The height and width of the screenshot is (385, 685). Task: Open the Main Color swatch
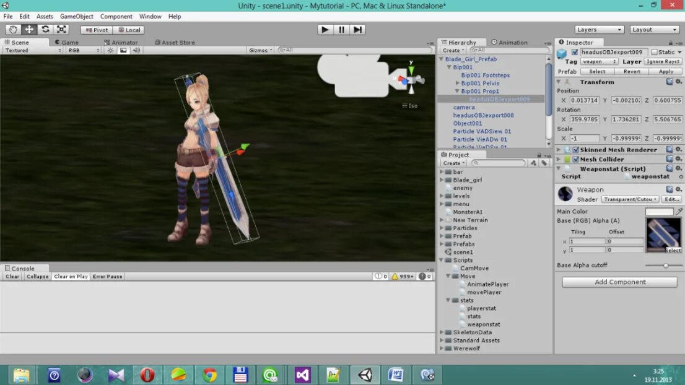[x=659, y=211]
